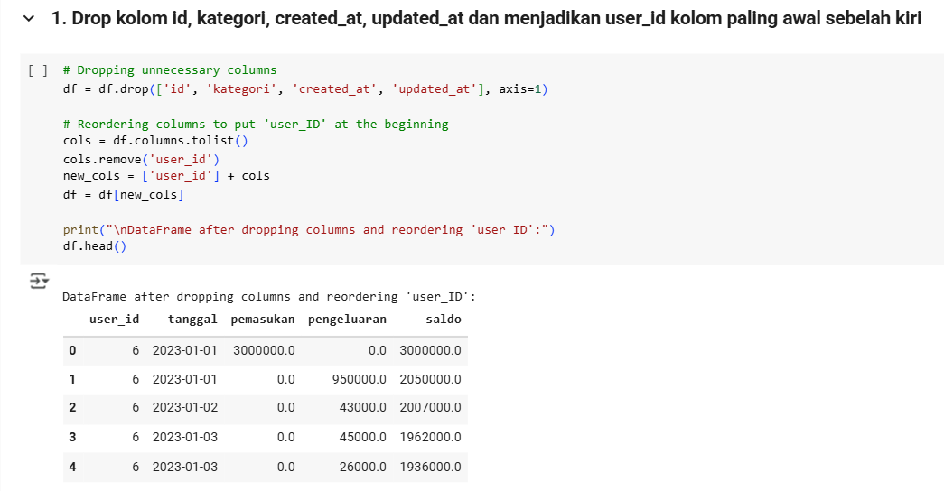The height and width of the screenshot is (491, 944).
Task: Place cursor on the new_cols assignment line
Action: (166, 176)
